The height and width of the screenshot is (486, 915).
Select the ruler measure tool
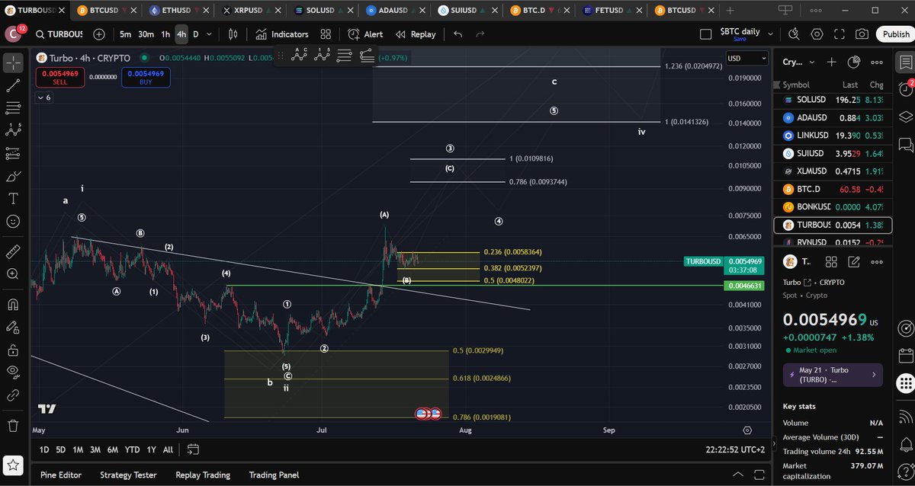(x=13, y=251)
